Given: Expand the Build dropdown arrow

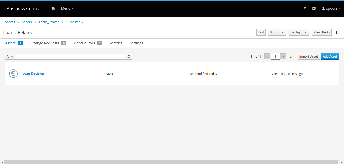Looking at the screenshot, I should coord(283,32).
